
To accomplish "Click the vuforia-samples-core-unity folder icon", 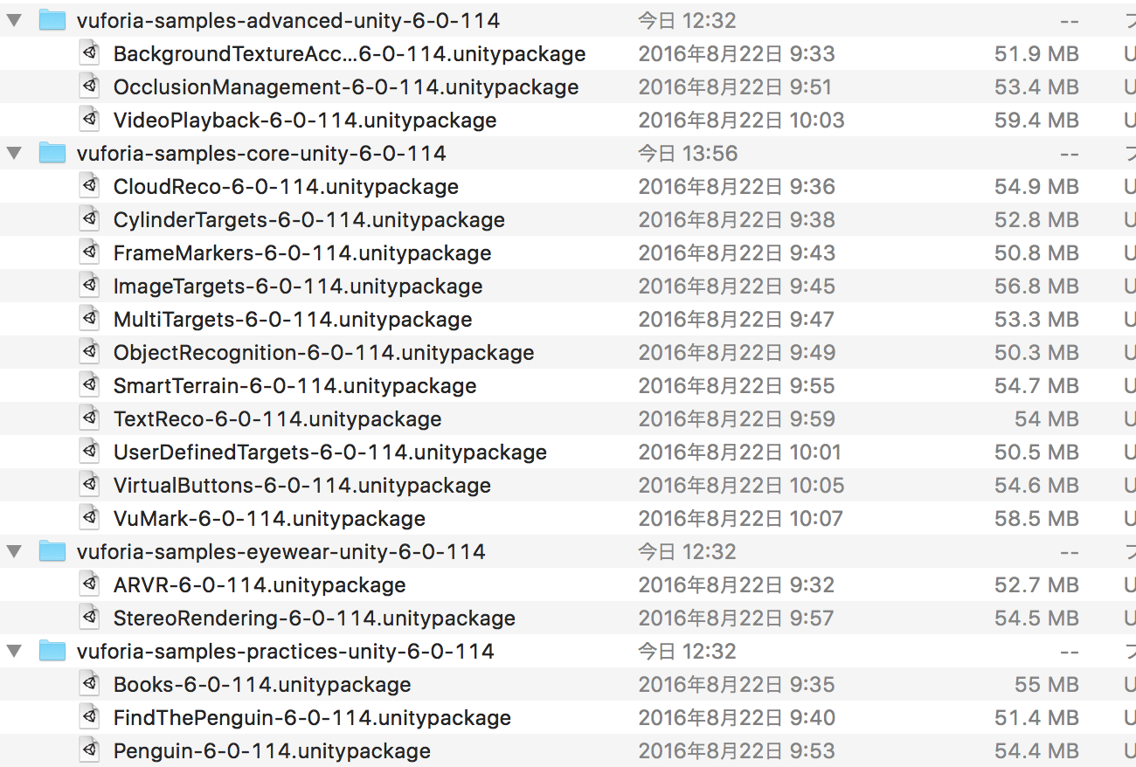I will 52,154.
